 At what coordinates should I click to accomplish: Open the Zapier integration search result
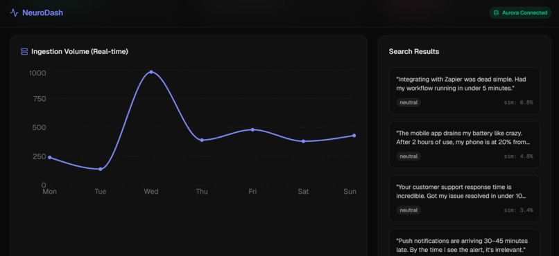point(465,91)
